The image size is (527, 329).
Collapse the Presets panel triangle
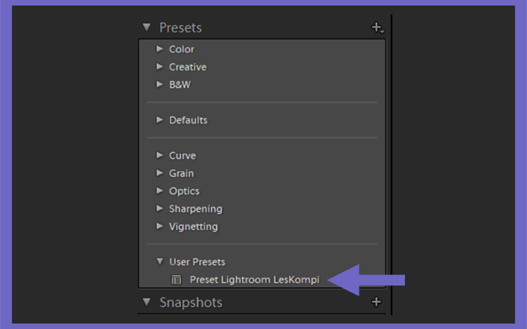tap(146, 27)
